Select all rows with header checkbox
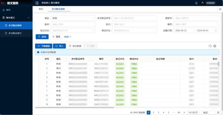This screenshot has height=115, width=223. coord(39,59)
